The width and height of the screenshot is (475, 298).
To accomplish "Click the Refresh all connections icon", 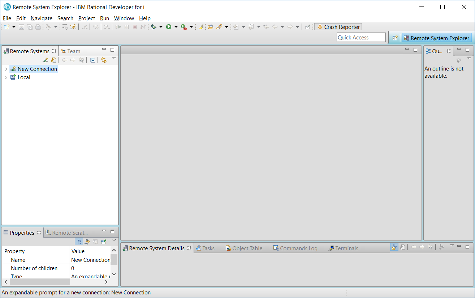I will tap(53, 60).
